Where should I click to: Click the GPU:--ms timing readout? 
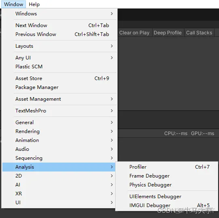[202, 133]
